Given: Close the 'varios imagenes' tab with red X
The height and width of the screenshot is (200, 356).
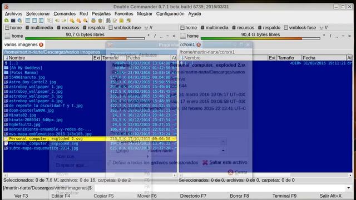Looking at the screenshot, I should [41, 44].
